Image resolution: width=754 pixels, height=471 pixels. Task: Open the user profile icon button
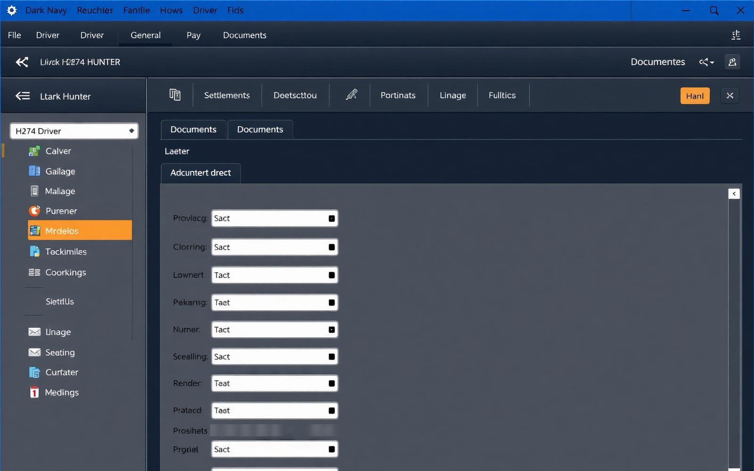point(732,62)
